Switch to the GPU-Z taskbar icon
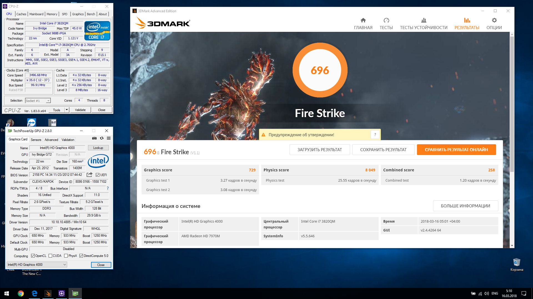The height and width of the screenshot is (299, 533). (75, 293)
